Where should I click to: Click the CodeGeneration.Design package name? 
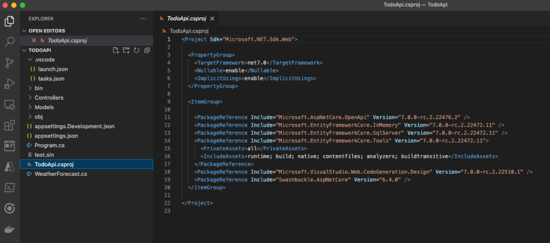pos(355,172)
